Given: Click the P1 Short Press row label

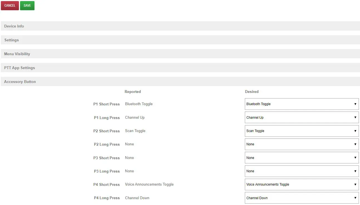Looking at the screenshot, I should point(107,104).
